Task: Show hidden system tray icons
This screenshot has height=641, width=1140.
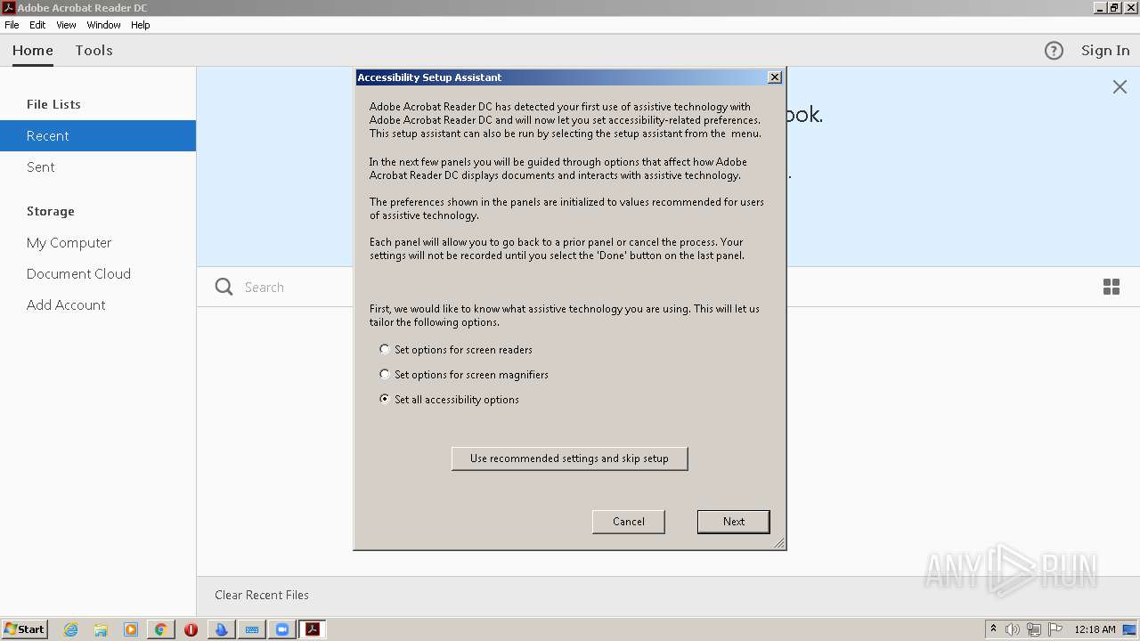Action: [x=993, y=629]
